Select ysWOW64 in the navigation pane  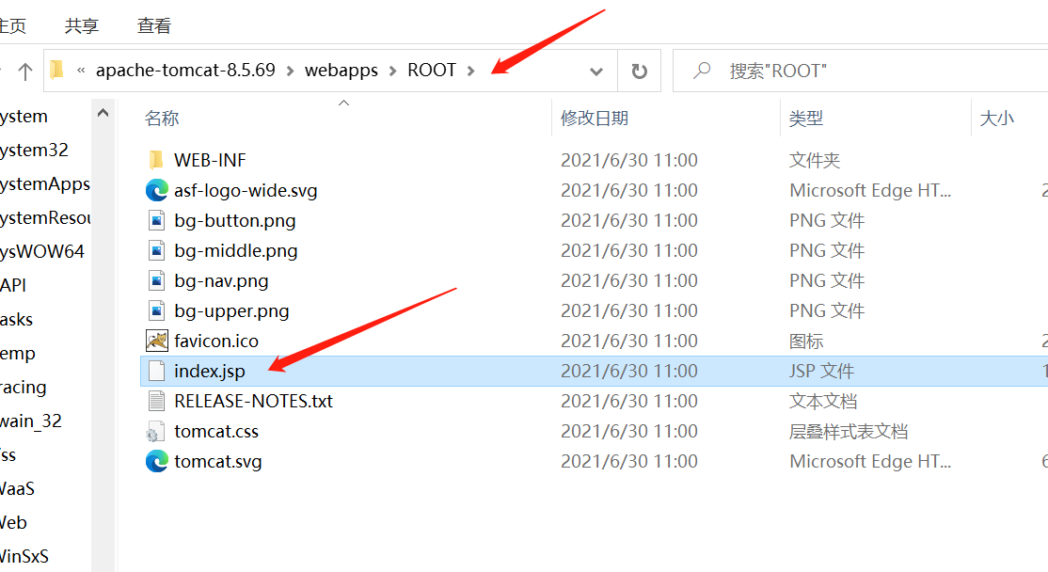click(42, 252)
